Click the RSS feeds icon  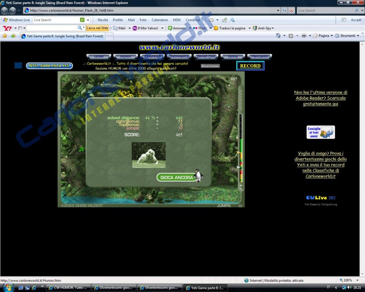point(291,36)
